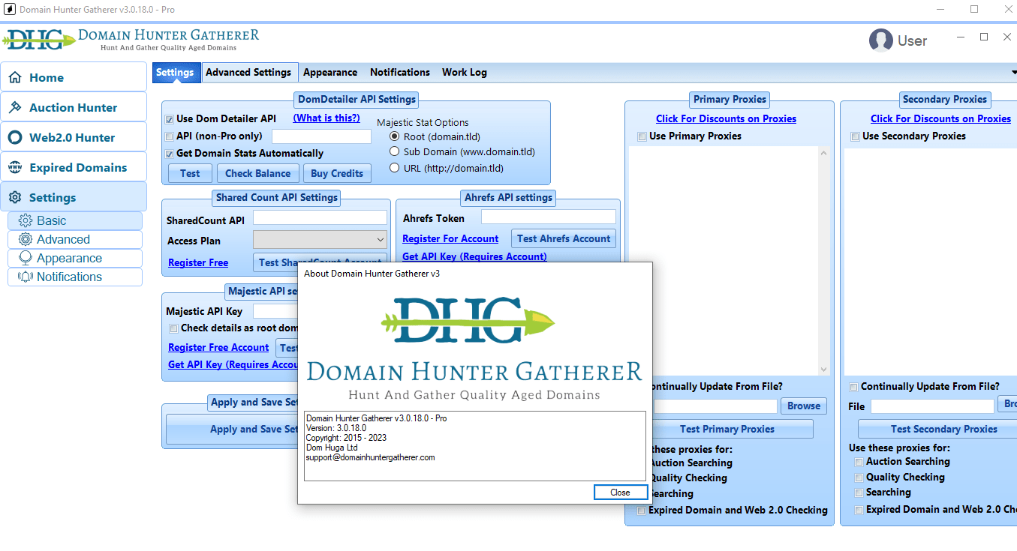Toggle Use Dom Detailer API checkbox
The width and height of the screenshot is (1017, 551).
(170, 118)
